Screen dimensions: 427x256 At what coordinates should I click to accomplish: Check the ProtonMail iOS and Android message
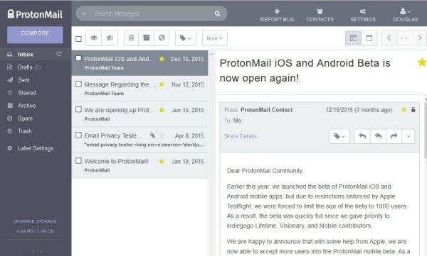tap(78, 58)
